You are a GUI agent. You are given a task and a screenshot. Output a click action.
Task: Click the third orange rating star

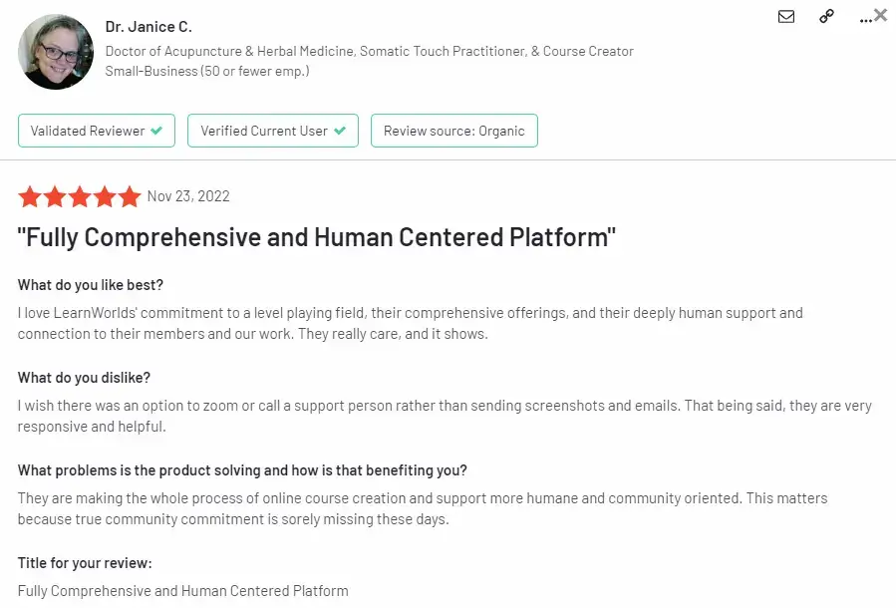pos(80,196)
